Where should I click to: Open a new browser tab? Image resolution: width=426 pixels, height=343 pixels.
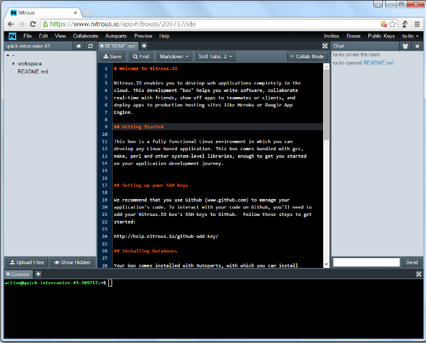click(88, 13)
